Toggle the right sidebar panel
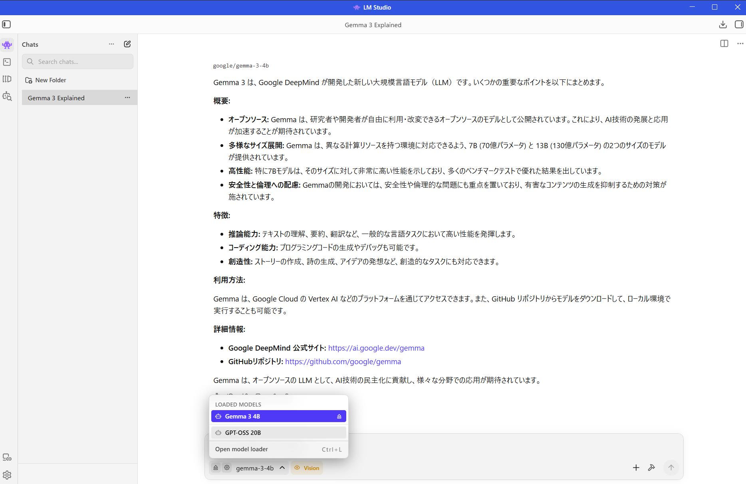Image resolution: width=746 pixels, height=484 pixels. point(739,25)
